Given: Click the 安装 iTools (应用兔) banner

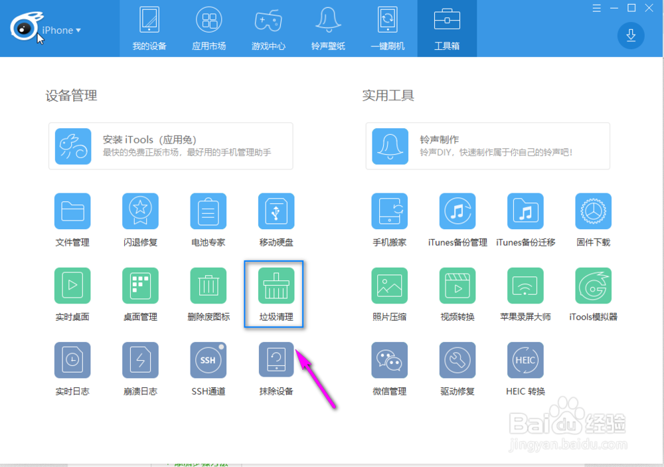Looking at the screenshot, I should (x=171, y=146).
